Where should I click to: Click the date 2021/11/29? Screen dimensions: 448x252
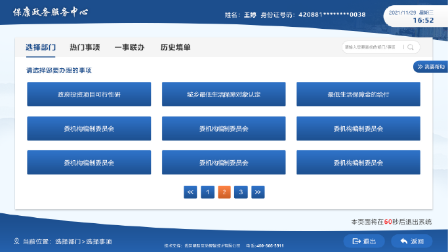(x=402, y=12)
